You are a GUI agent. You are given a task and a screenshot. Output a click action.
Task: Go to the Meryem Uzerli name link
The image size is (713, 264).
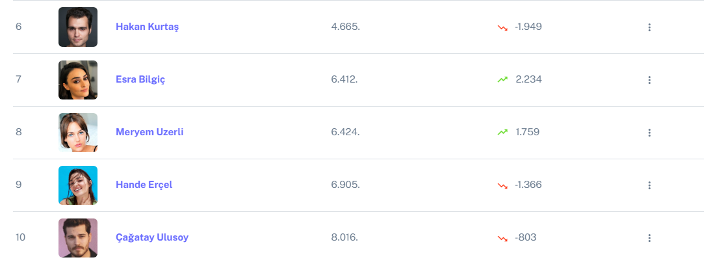(149, 132)
